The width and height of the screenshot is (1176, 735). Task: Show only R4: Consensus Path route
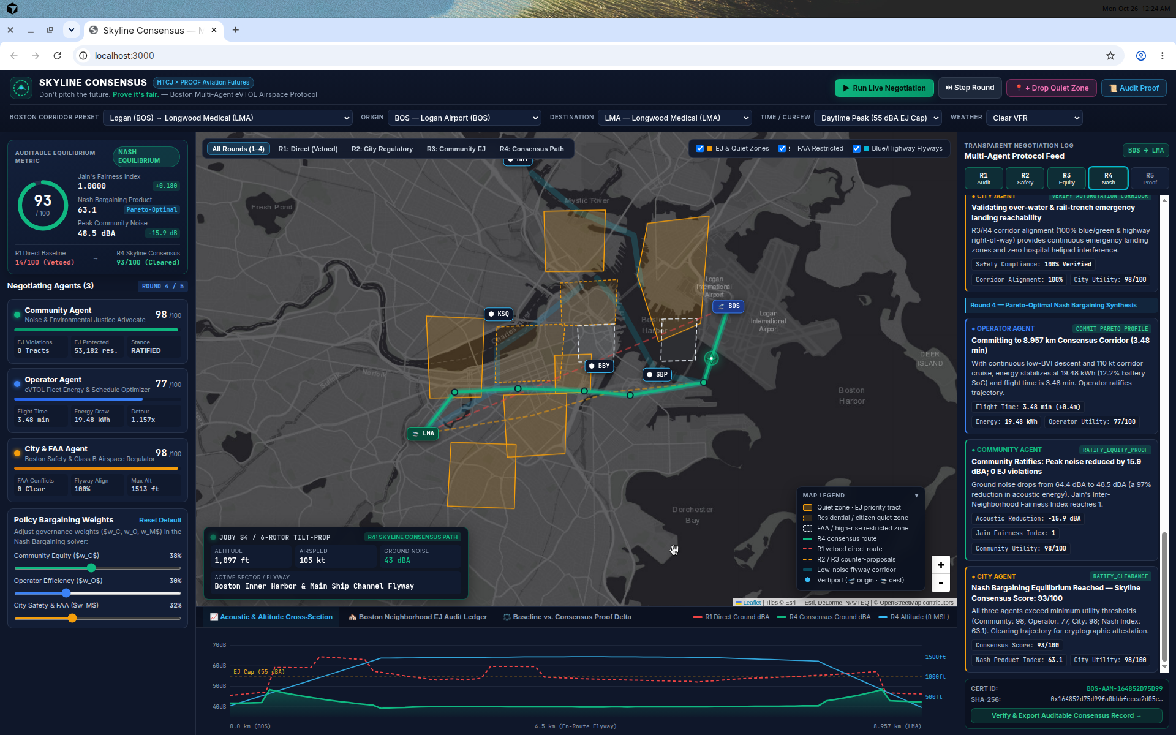pos(532,149)
